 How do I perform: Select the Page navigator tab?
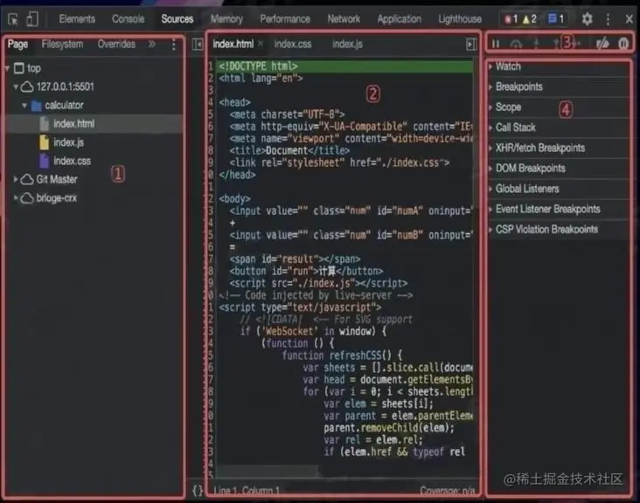click(x=18, y=44)
